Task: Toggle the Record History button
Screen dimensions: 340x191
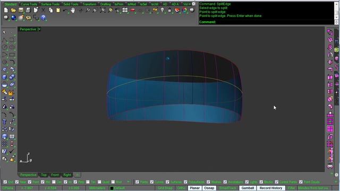Action: click(x=271, y=188)
